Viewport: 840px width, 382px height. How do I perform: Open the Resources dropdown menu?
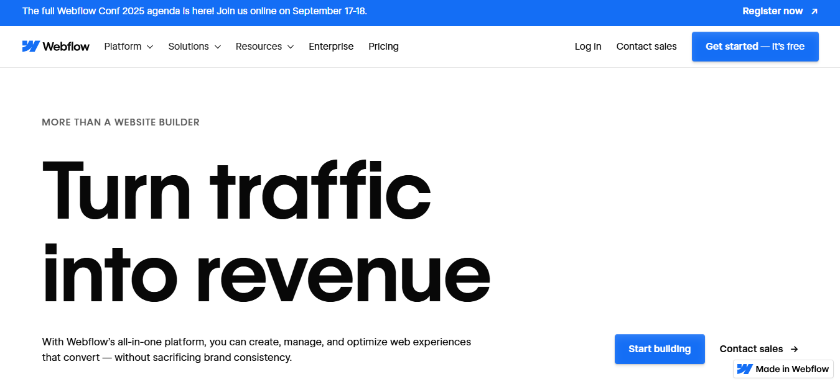[264, 47]
